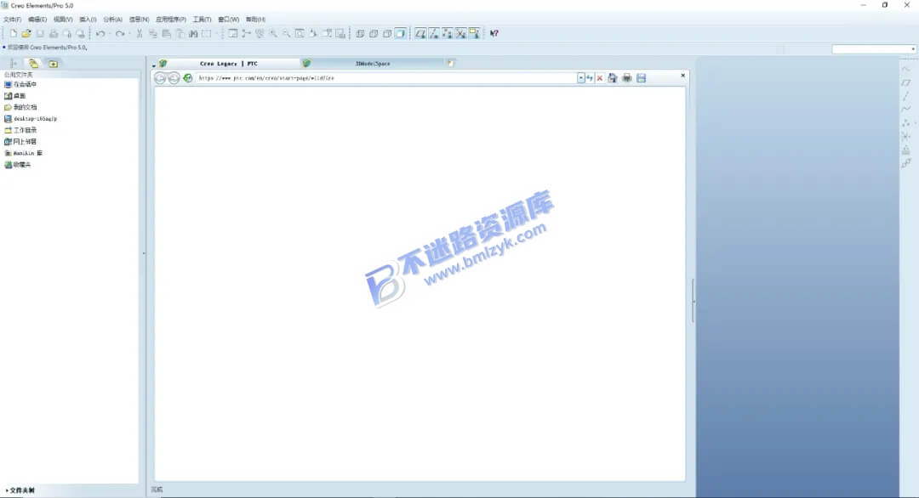The image size is (919, 498).
Task: Select Hidden Line display style icon
Action: 374,33
